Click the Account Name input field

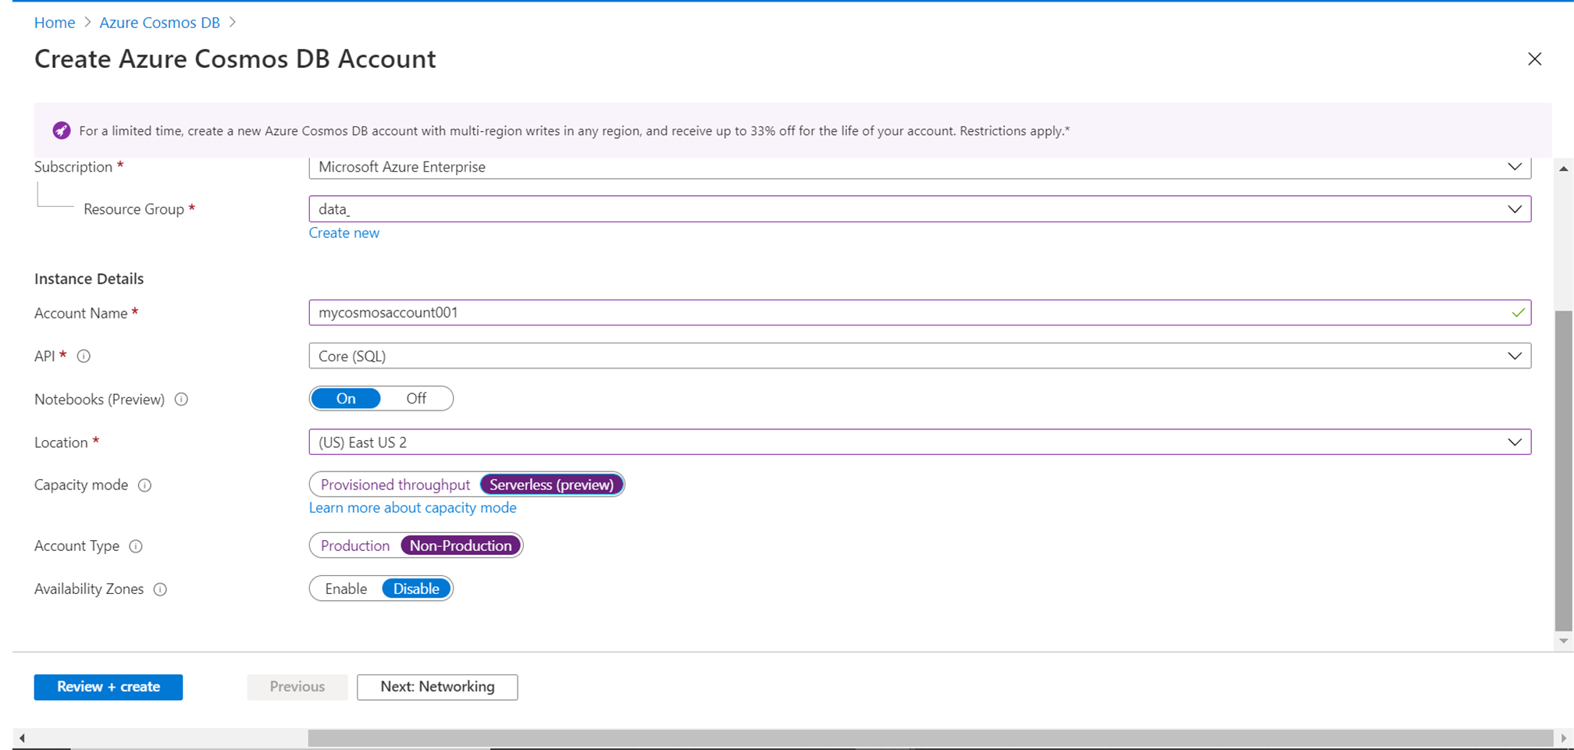coord(906,313)
